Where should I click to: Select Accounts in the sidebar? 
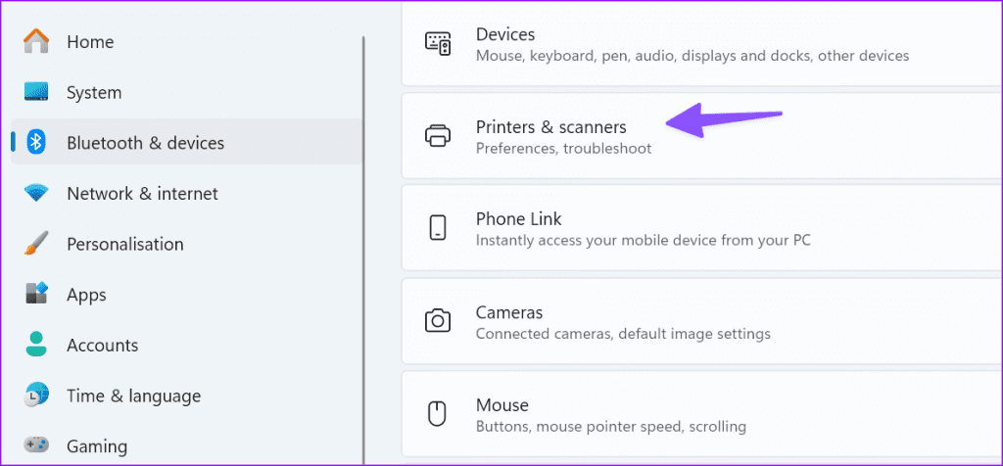[102, 345]
